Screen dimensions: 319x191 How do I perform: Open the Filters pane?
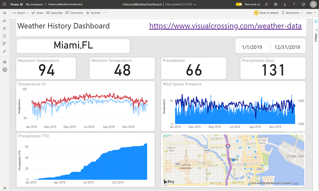316,35
